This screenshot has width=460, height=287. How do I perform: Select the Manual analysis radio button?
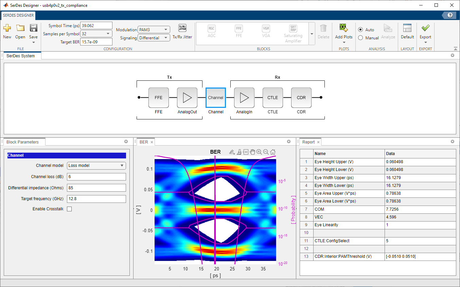click(360, 38)
